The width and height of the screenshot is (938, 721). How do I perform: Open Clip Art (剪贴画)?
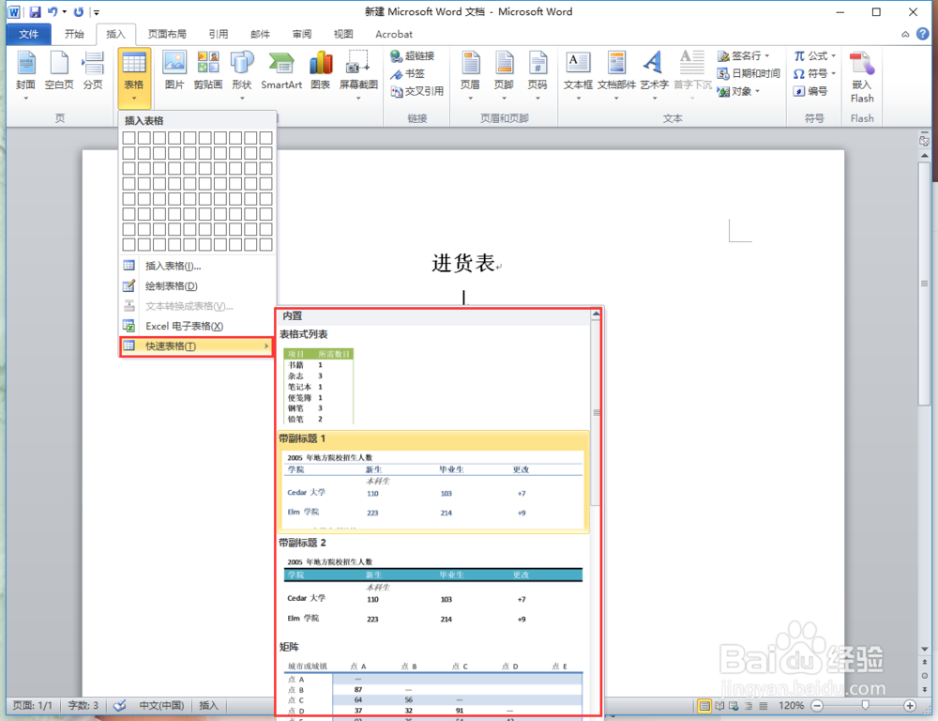208,72
